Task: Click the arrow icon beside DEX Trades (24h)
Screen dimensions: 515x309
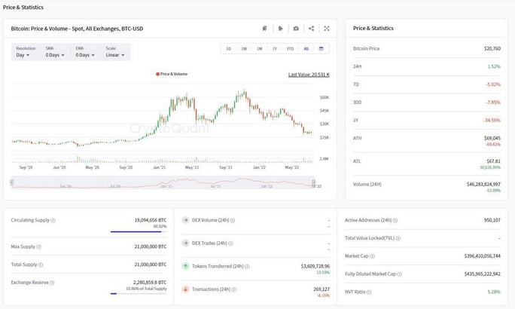Action: (x=185, y=243)
